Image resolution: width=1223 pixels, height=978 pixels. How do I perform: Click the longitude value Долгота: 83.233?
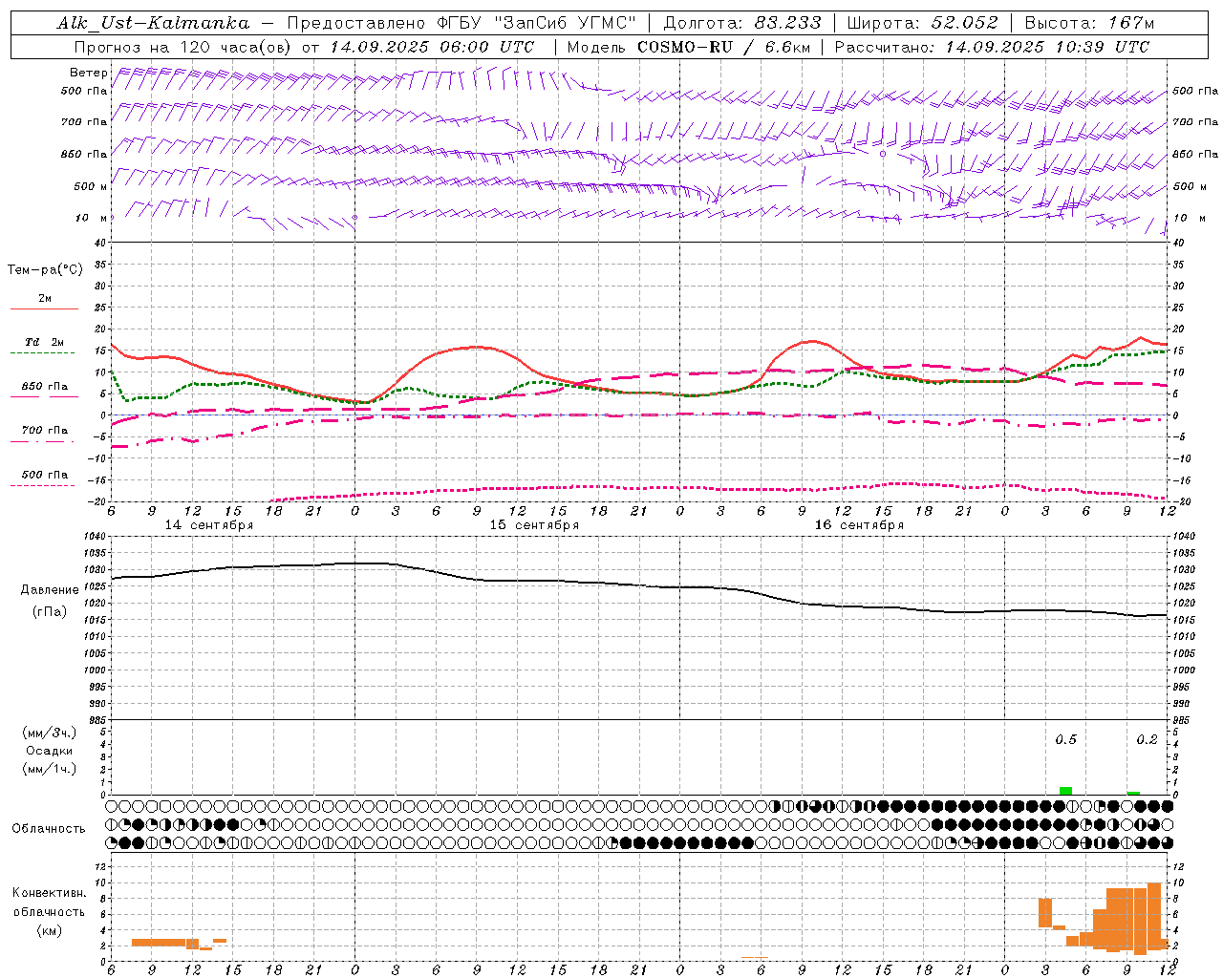click(741, 23)
